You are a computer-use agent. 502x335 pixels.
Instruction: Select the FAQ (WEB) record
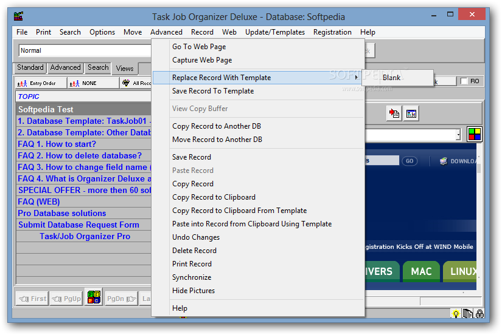click(83, 201)
